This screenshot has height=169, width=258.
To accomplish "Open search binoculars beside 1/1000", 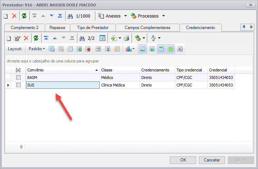I will [x=70, y=16].
